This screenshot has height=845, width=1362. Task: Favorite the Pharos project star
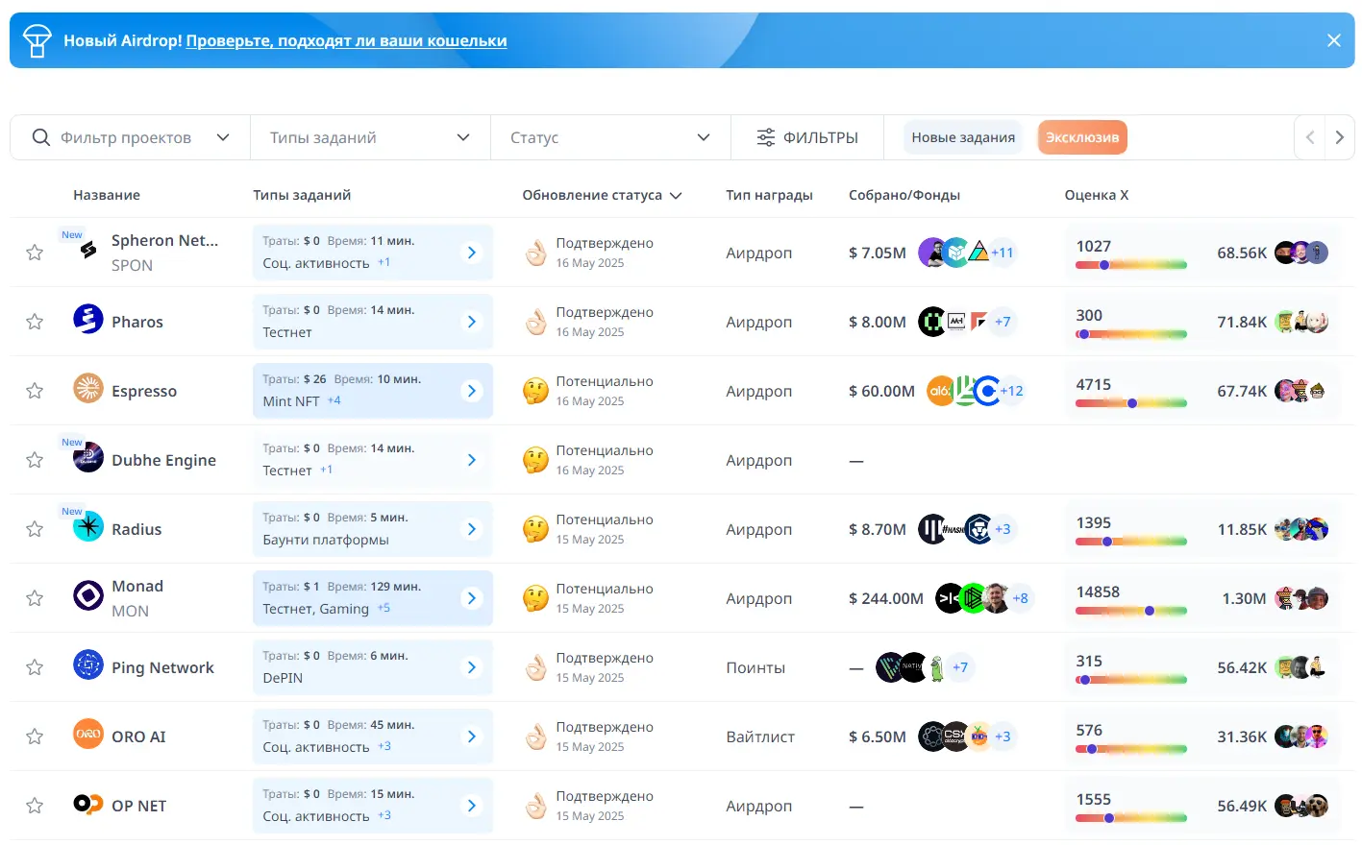[35, 322]
